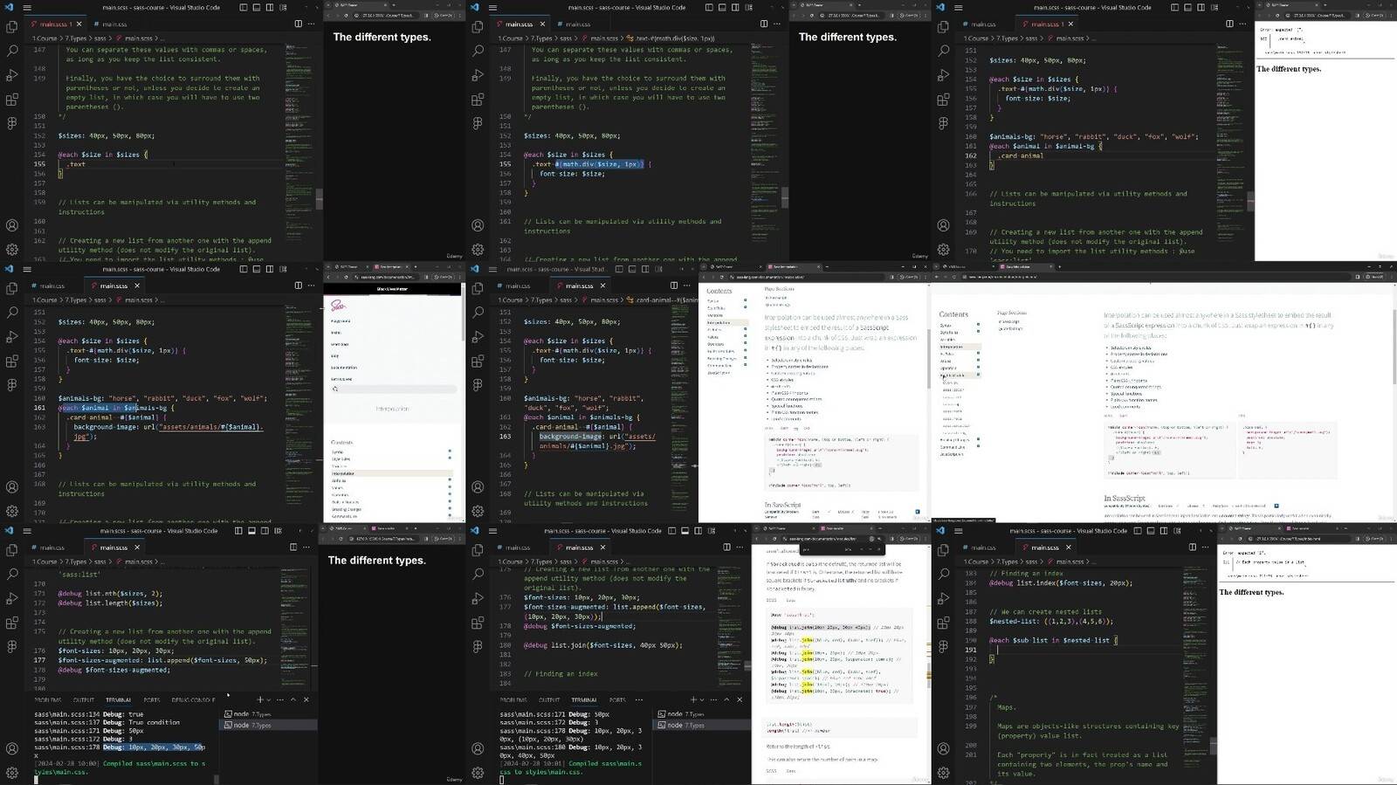Open Run and Debug in the bottom-left frame

12,599
